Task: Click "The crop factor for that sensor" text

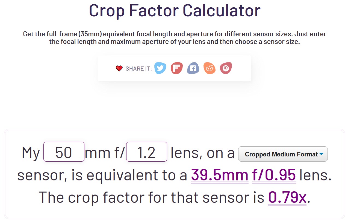Action: pyautogui.click(x=151, y=197)
